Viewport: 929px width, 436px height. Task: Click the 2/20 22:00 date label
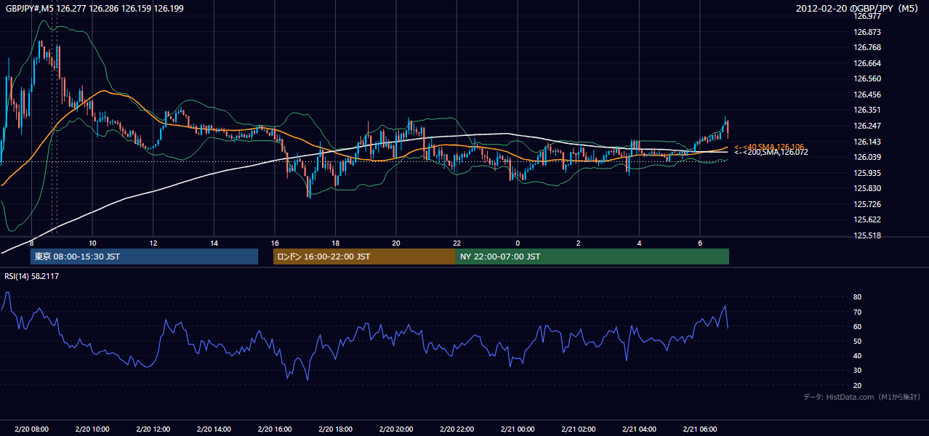click(457, 429)
